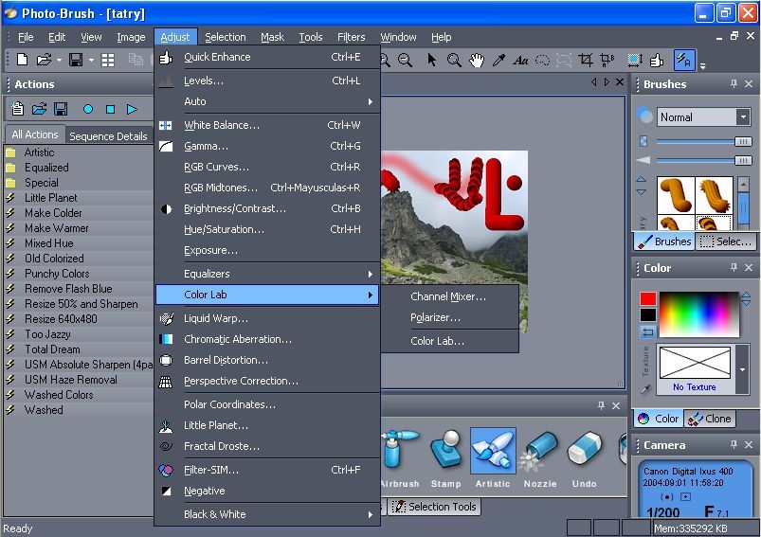This screenshot has height=537, width=761.
Task: Open the thumbnail grid browser icon
Action: [108, 60]
